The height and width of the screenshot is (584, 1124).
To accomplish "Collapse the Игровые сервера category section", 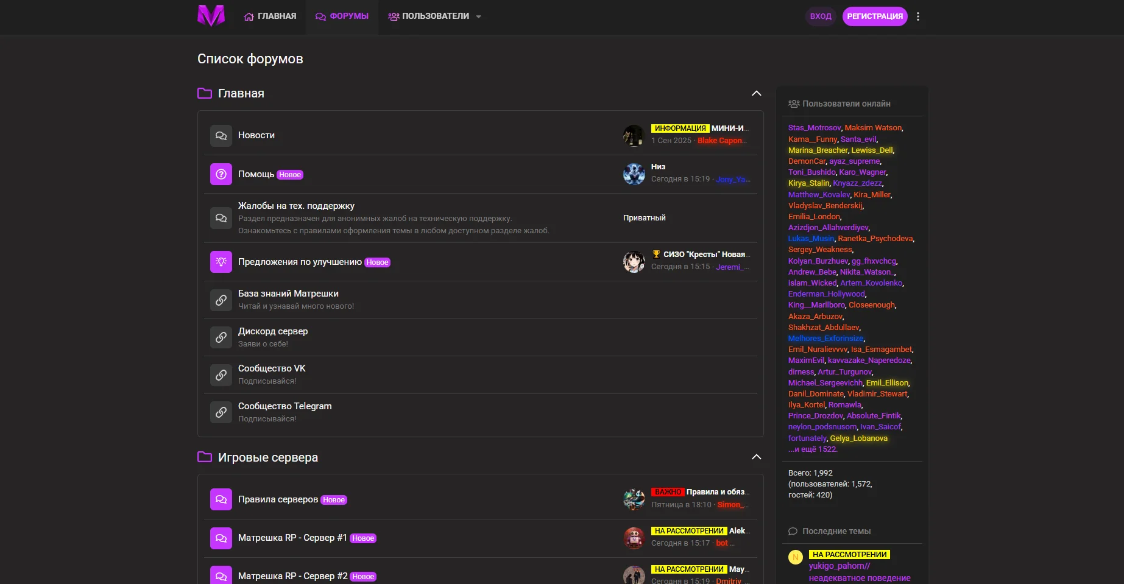I will click(x=756, y=457).
